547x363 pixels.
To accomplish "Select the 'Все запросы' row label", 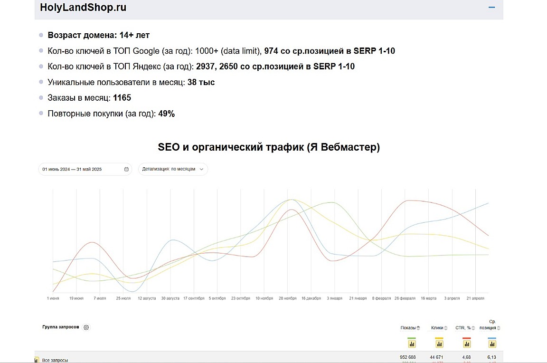I will point(55,360).
